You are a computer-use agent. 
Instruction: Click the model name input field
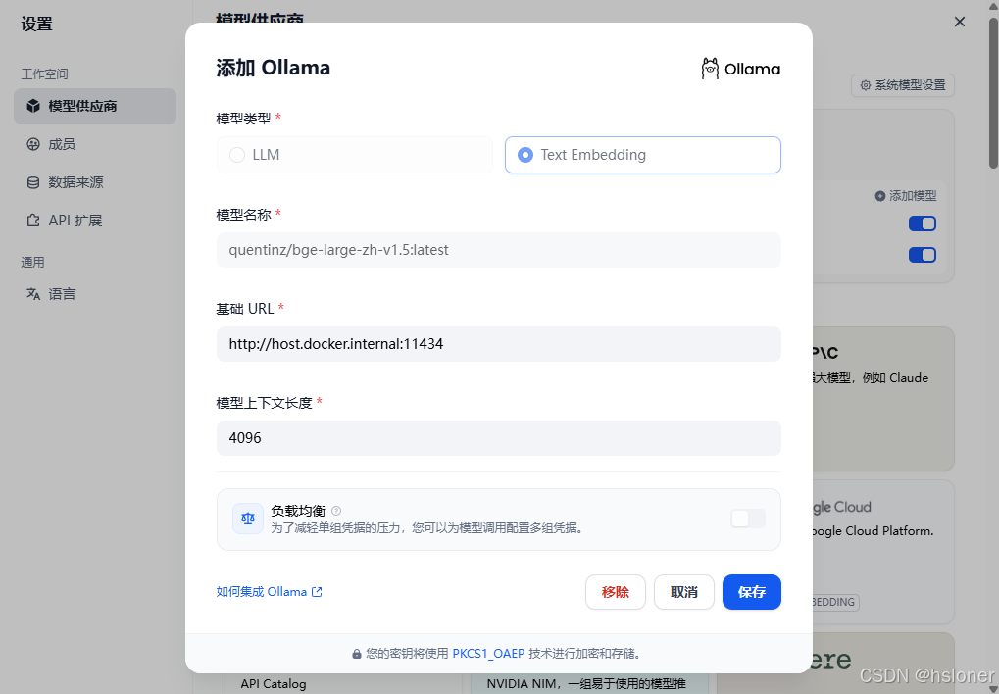[499, 250]
